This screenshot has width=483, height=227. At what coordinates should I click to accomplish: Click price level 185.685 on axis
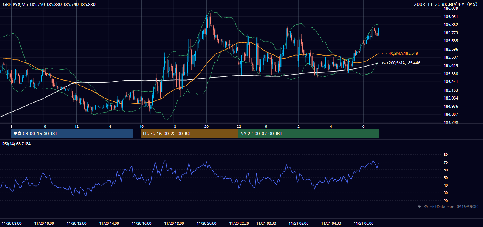[451, 41]
